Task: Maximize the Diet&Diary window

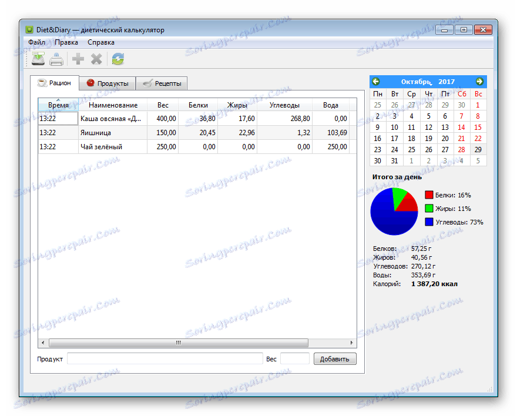Action: click(x=464, y=30)
